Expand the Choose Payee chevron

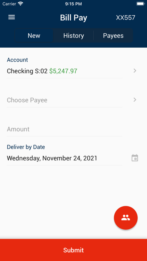[x=135, y=100]
